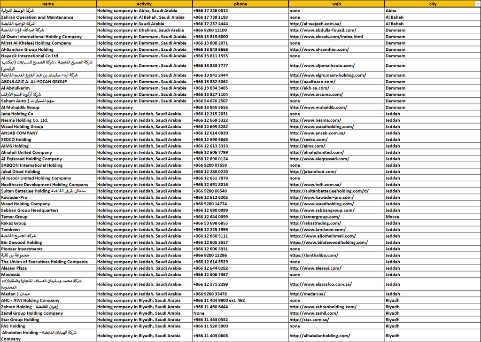Select the "ABDULAZIZ A. AL-FOZAN GROUP" cell

48,82
